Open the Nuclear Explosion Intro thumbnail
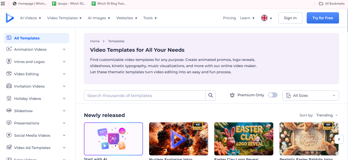 178,139
